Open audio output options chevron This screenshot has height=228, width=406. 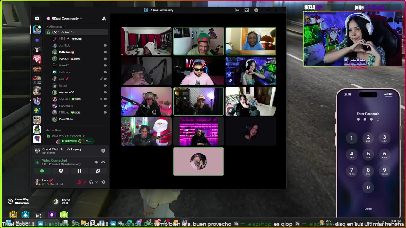[96, 182]
